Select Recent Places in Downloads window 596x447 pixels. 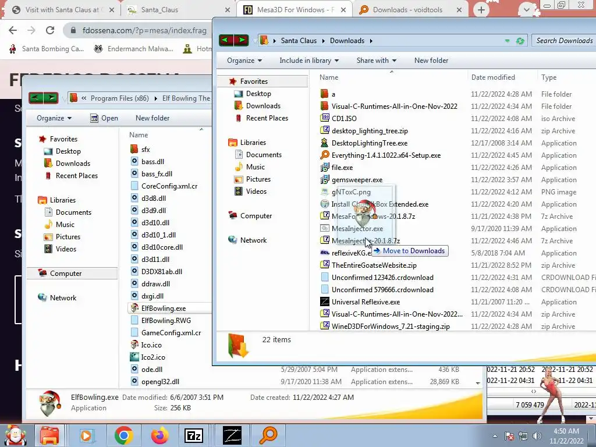click(267, 118)
